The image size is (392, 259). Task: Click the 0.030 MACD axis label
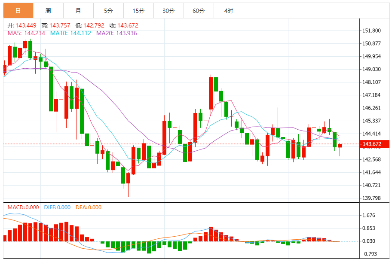369,241
